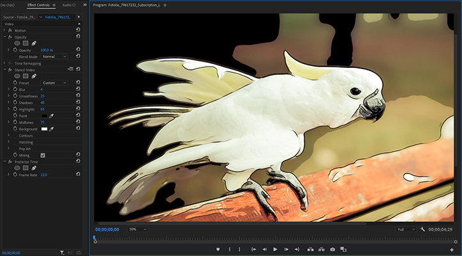This screenshot has width=462, height=256.
Task: Open the 50% zoom level dropdown
Action: coord(138,229)
